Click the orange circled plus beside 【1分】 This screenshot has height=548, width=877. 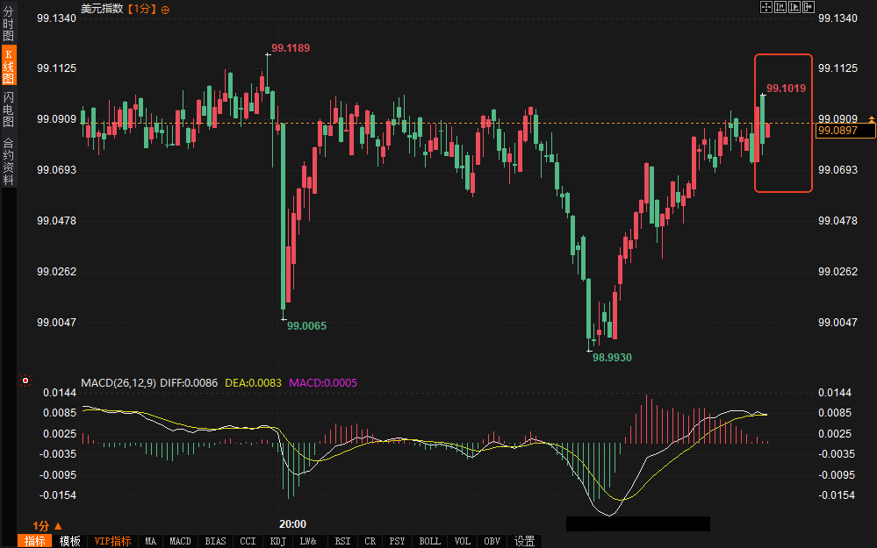[166, 9]
